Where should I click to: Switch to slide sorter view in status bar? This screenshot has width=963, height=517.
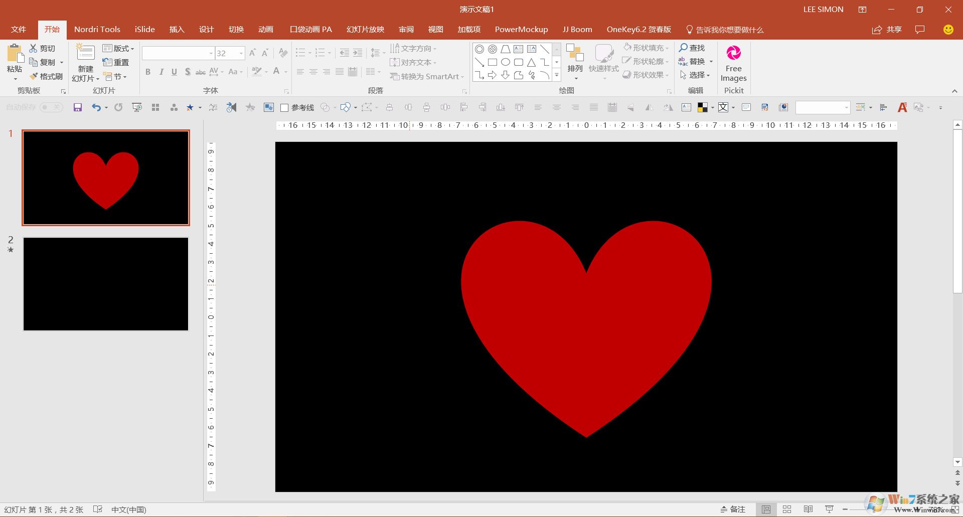click(787, 509)
